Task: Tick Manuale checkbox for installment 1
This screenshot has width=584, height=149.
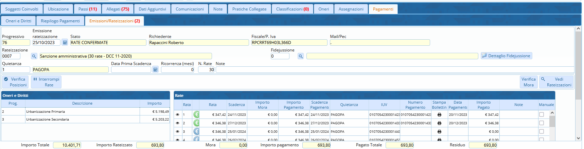Action: tap(542, 115)
